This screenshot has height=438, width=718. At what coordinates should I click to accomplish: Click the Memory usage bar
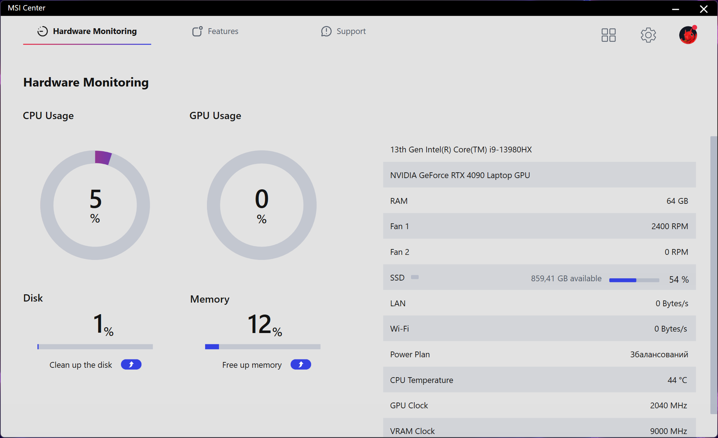click(262, 347)
